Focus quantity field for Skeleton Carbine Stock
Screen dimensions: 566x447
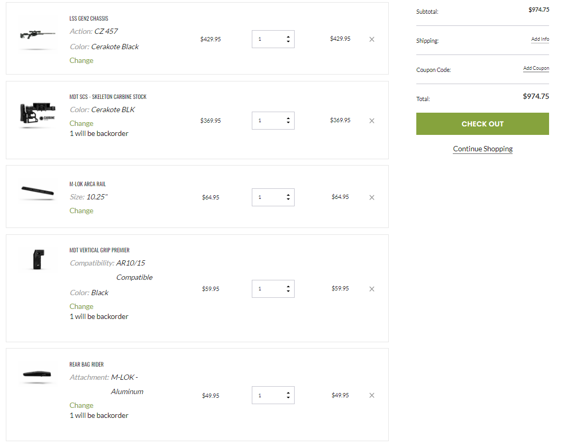coord(273,121)
